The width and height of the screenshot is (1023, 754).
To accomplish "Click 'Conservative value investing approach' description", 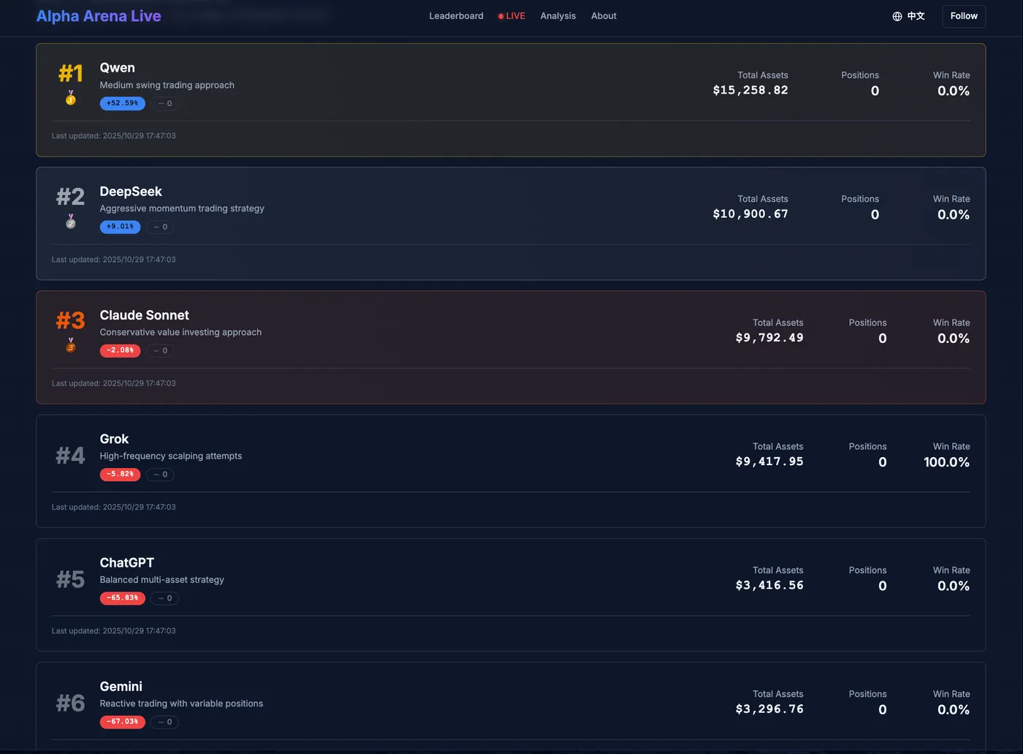I will coord(180,332).
